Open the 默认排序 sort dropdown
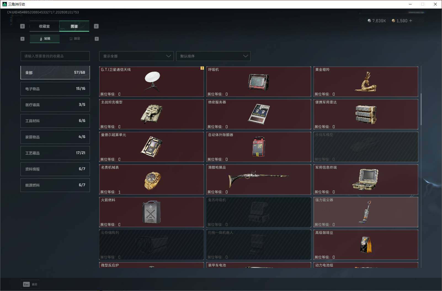The image size is (442, 291). [213, 56]
